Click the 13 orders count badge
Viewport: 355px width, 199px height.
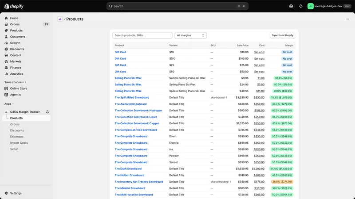click(x=46, y=24)
